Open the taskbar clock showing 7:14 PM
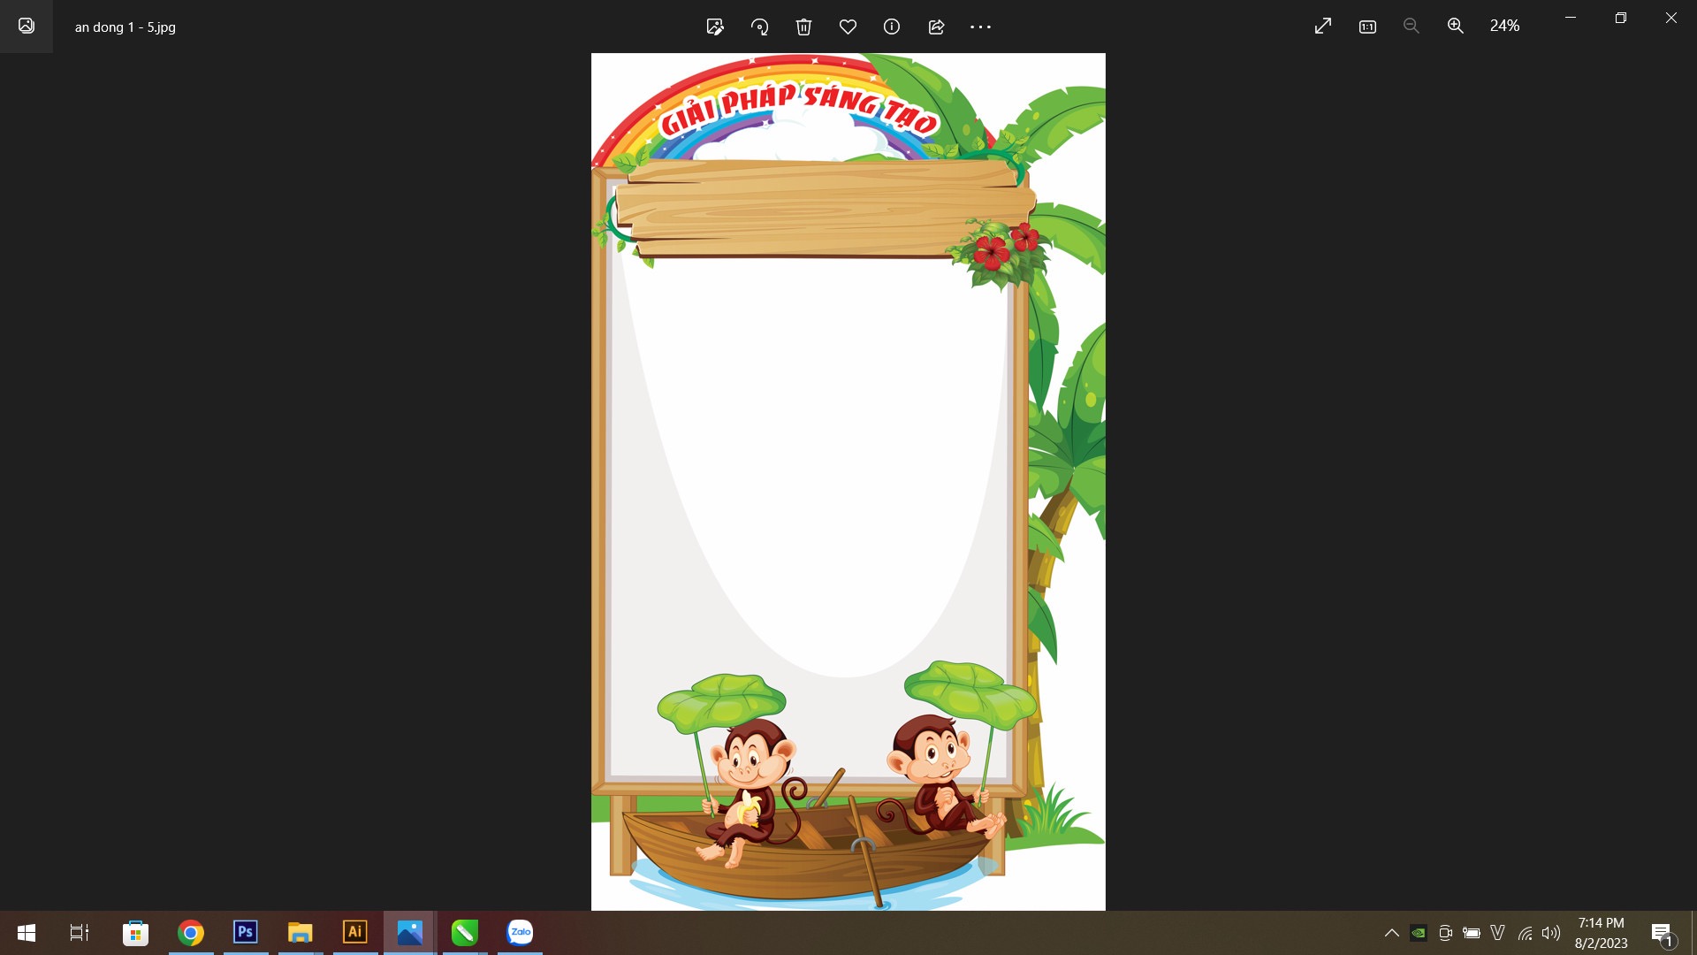The image size is (1697, 955). click(1601, 933)
